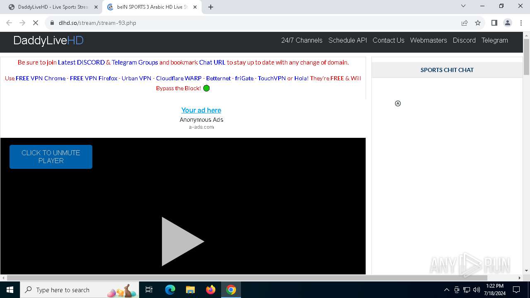Open Chrome profile avatar
530x298 pixels.
coord(508,23)
